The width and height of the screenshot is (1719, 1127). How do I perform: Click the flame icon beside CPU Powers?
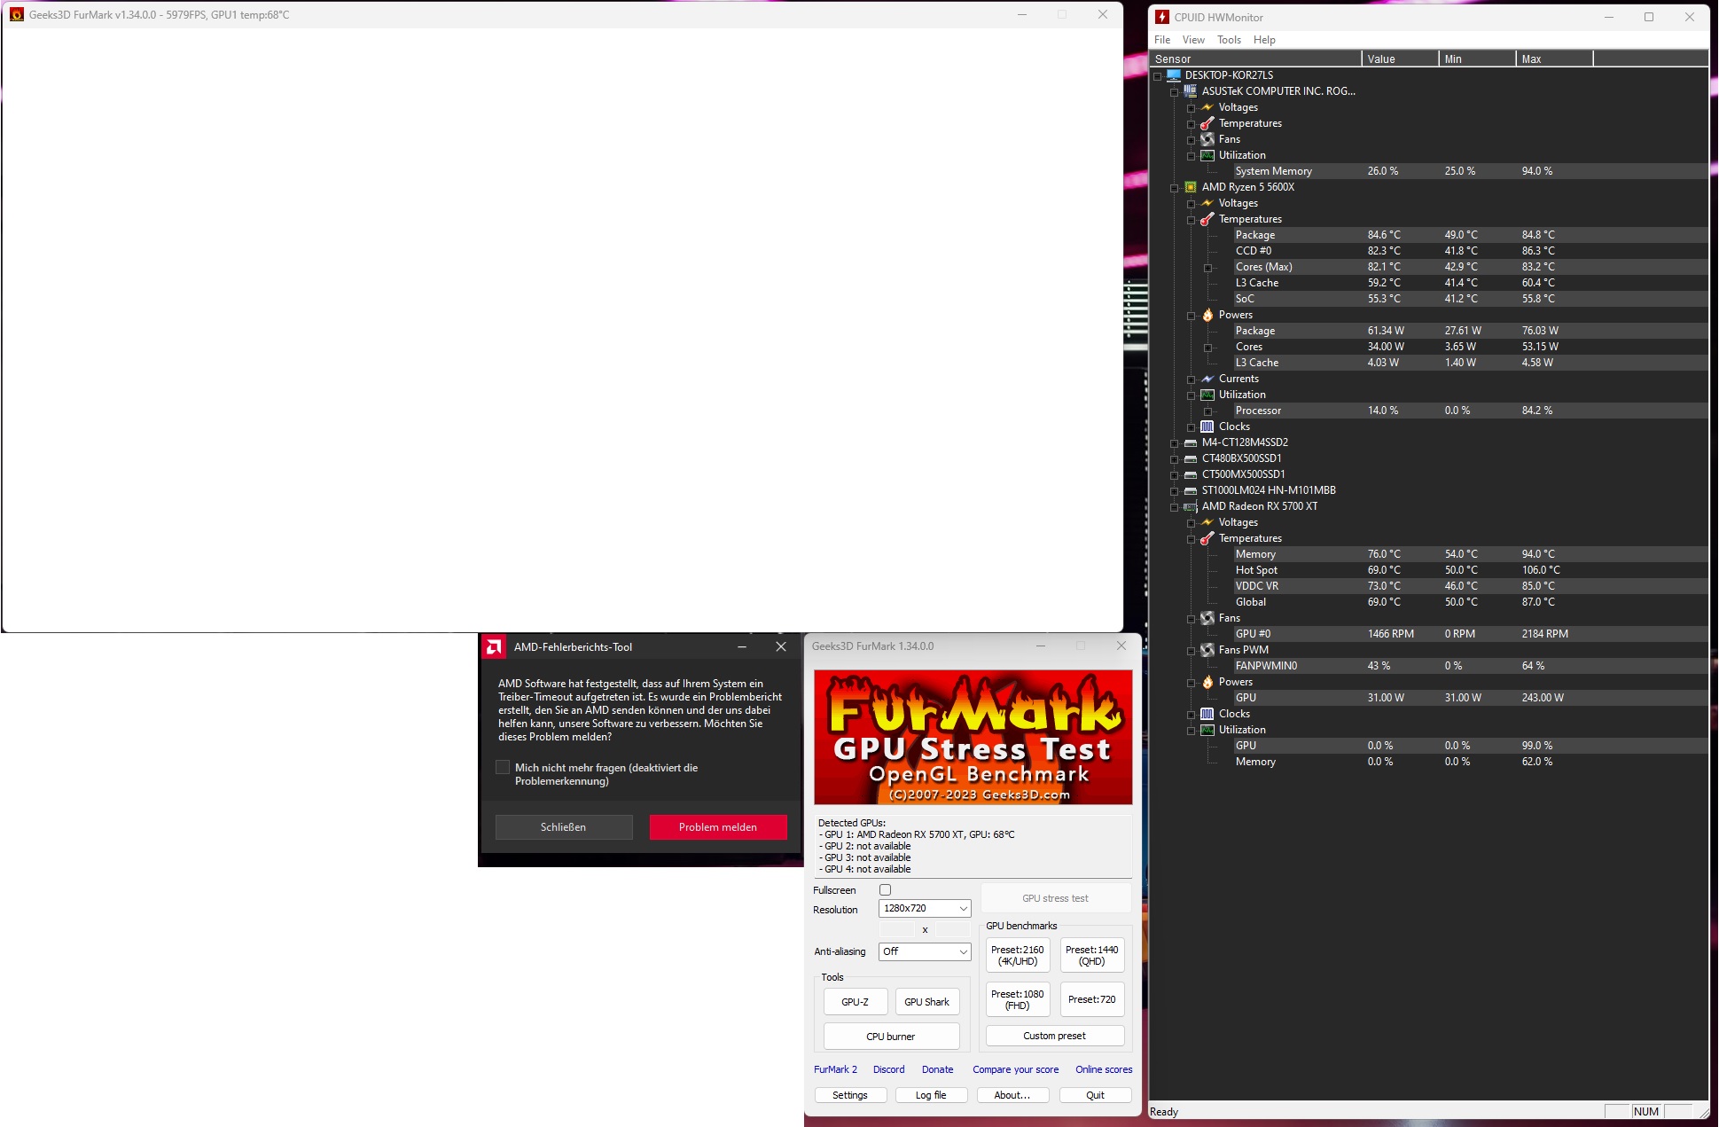(x=1207, y=315)
